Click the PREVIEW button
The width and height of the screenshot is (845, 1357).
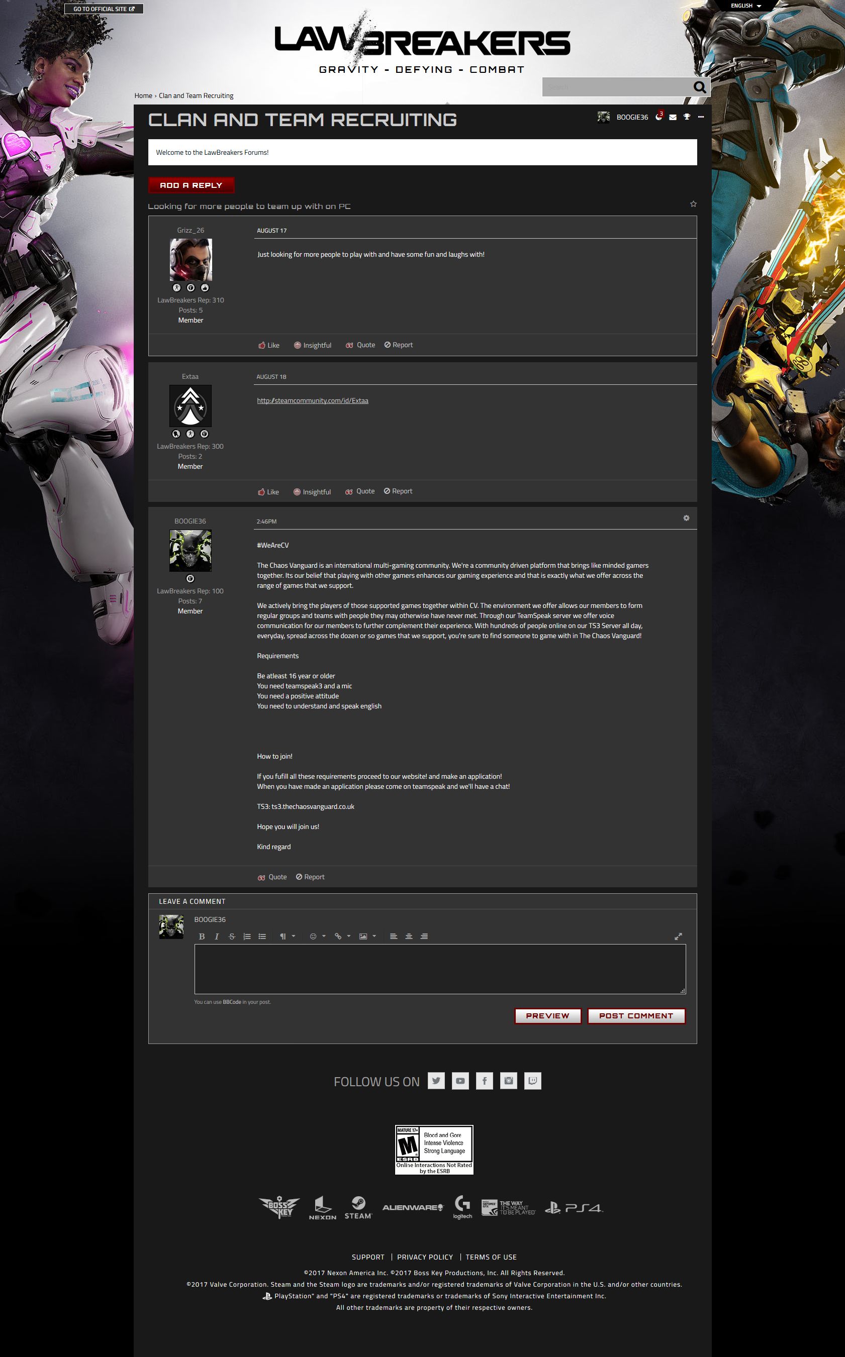point(548,1016)
